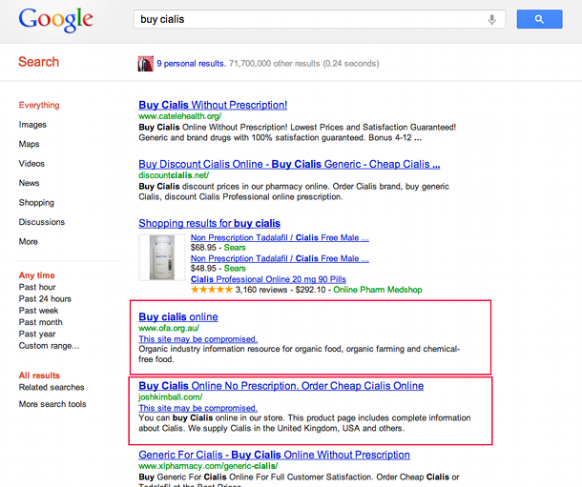This screenshot has width=582, height=487.
Task: Switch to Videos results
Action: pos(31,164)
